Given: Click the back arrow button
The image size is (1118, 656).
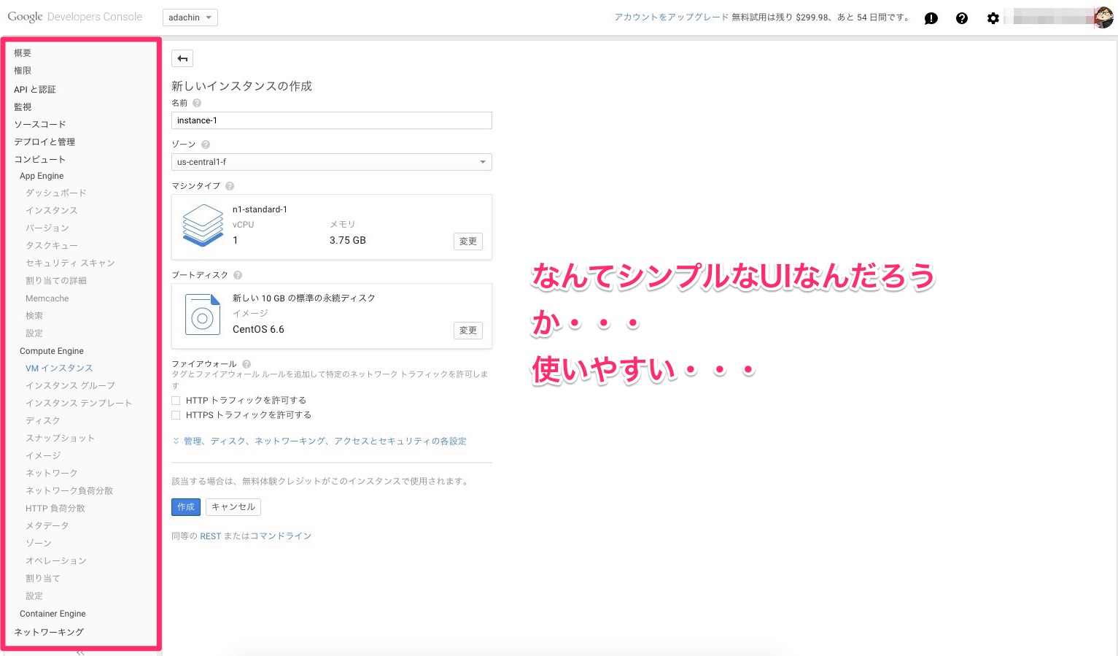Looking at the screenshot, I should point(182,58).
